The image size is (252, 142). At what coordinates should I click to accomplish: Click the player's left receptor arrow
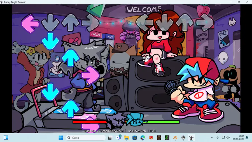point(144,22)
